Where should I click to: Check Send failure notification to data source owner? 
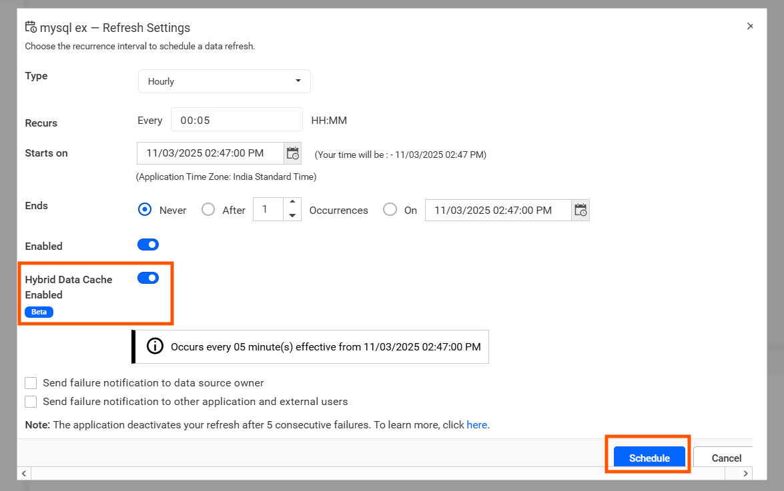(x=31, y=382)
